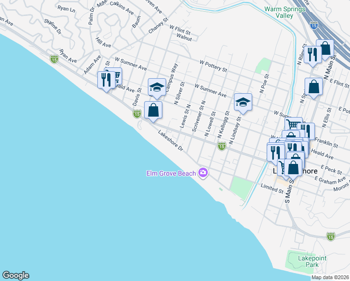Click the E Peck St street label

tap(331, 170)
